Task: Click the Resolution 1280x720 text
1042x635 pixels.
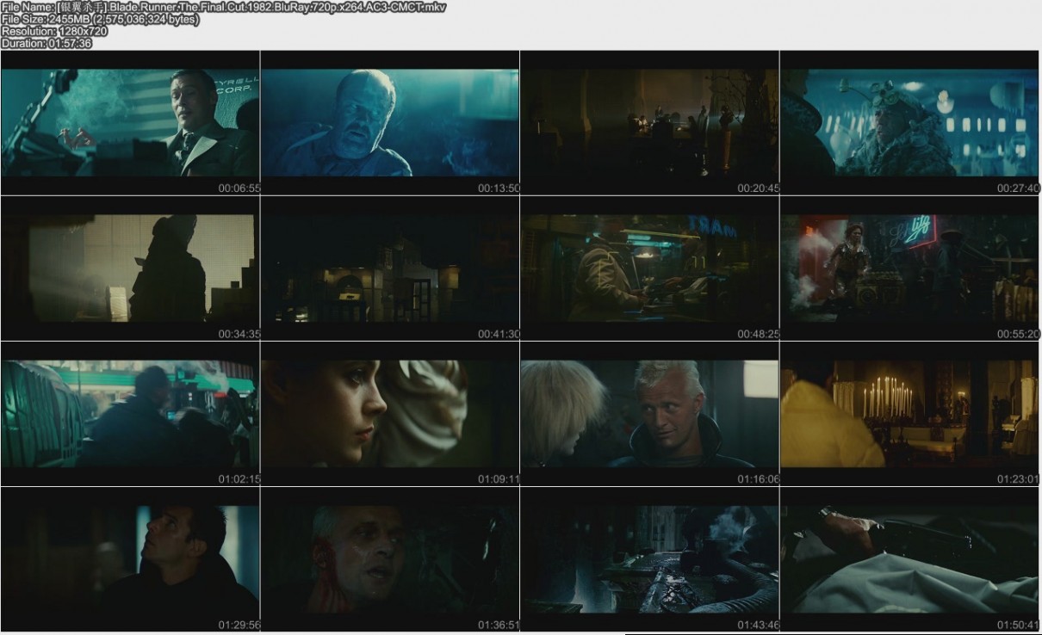Action: 54,31
